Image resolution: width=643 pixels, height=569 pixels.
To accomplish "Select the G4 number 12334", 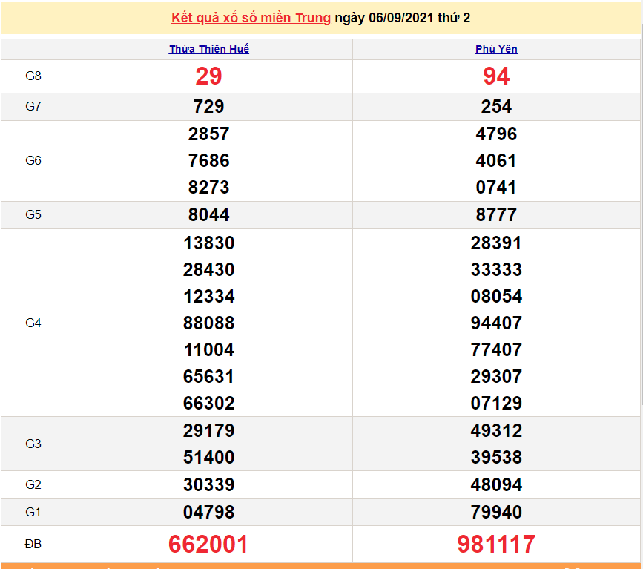I will pyautogui.click(x=208, y=296).
